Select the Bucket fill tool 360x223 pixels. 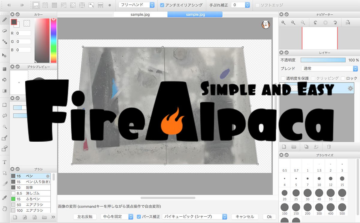(4, 80)
